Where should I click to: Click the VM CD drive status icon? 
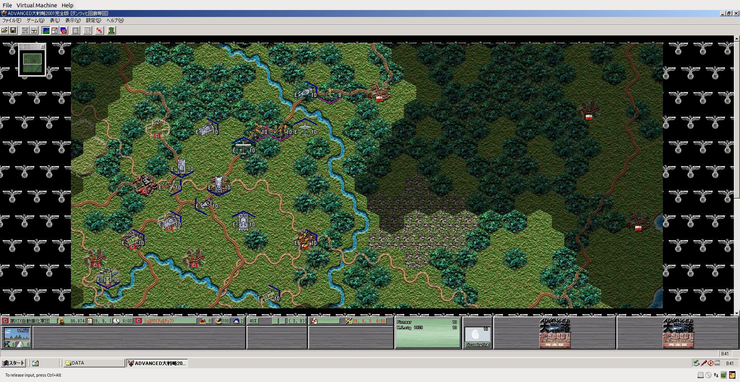coord(708,375)
